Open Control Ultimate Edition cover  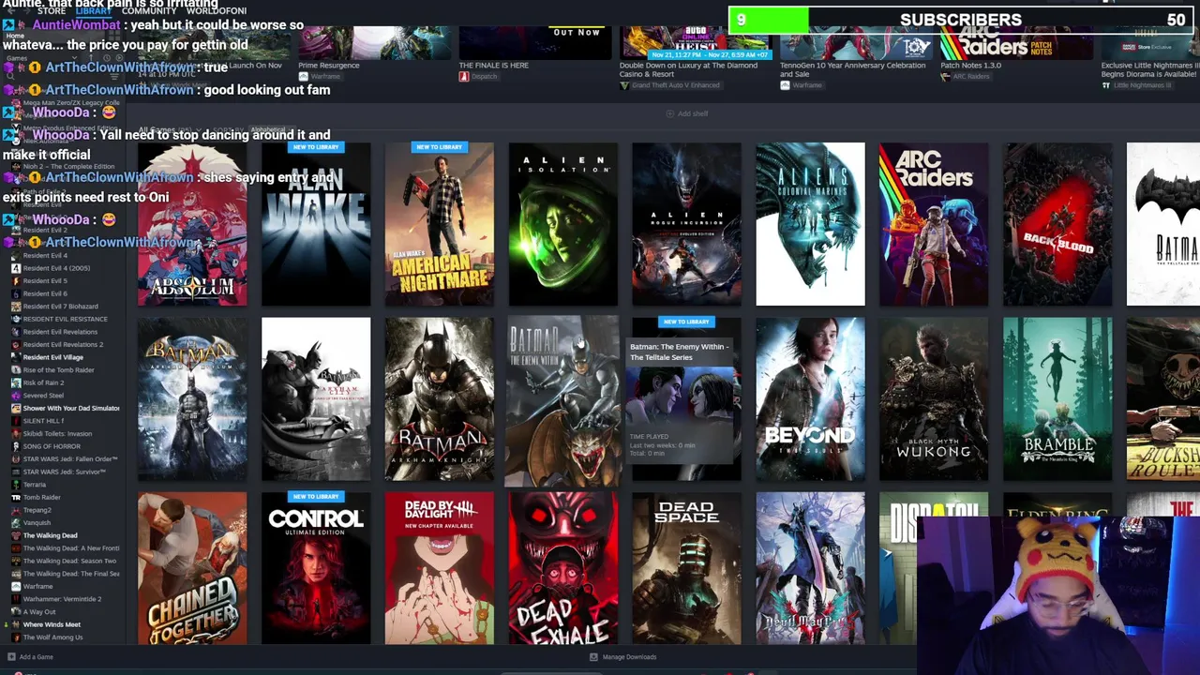tap(316, 568)
